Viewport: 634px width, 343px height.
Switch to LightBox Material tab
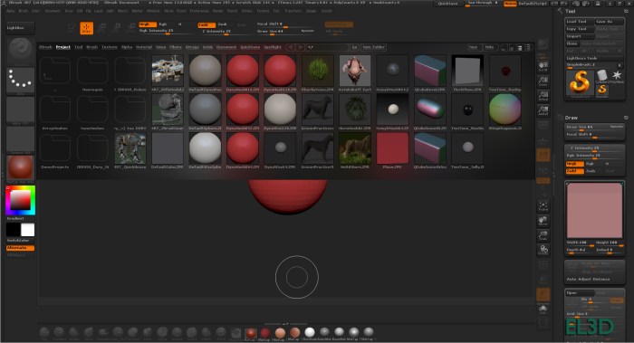coord(144,47)
